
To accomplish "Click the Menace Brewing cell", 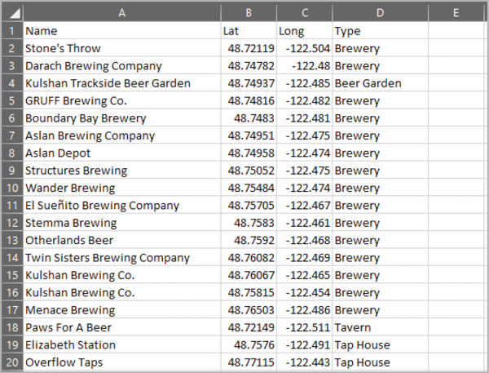I will point(121,310).
